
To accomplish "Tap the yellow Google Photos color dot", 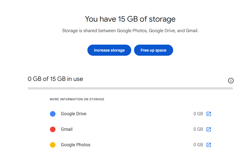I will tap(53, 145).
